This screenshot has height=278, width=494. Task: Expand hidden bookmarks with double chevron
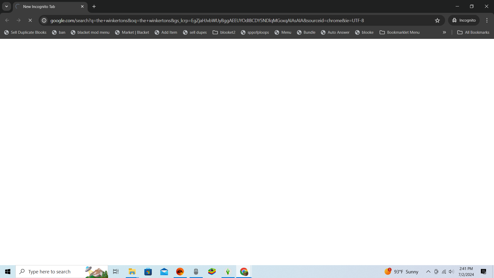[444, 32]
